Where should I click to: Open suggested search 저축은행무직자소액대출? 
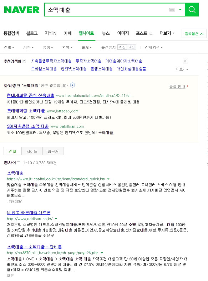[51, 61]
